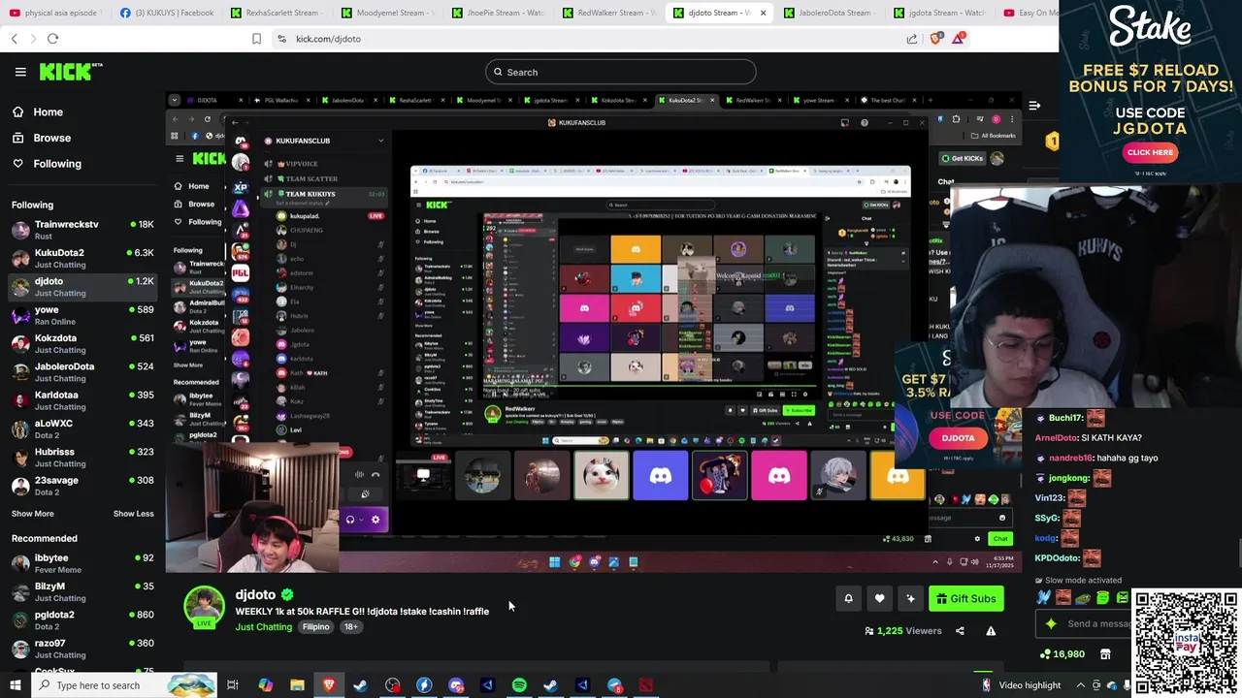1242x698 pixels.
Task: Open Kokzdota channel from Following list
Action: (82, 343)
